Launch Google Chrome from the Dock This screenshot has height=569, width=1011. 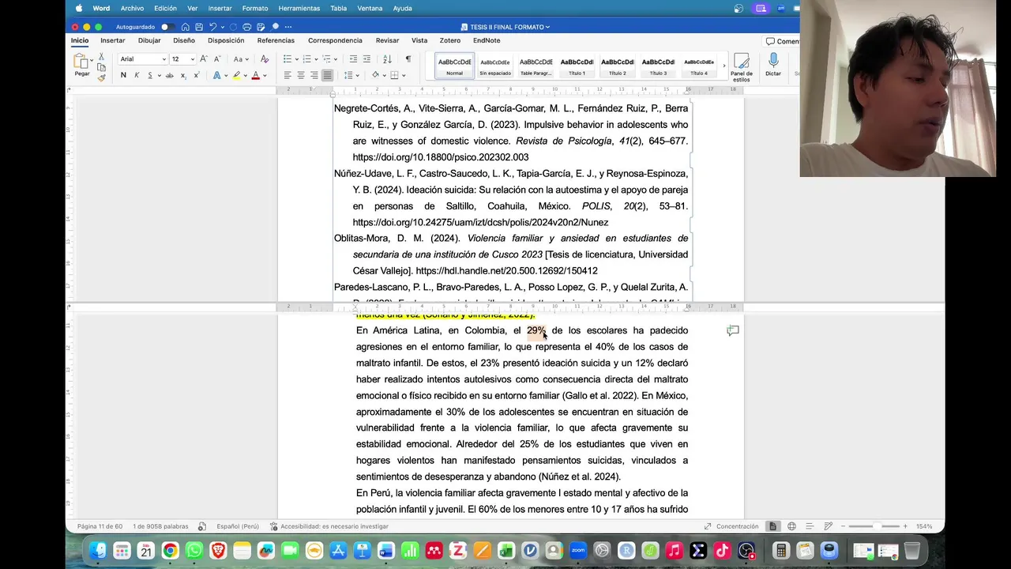point(170,551)
